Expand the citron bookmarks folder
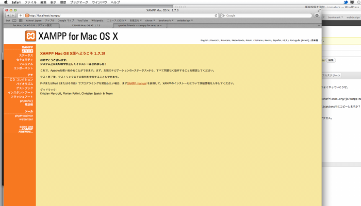Image resolution: width=361 pixels, height=206 pixels. pos(151,21)
